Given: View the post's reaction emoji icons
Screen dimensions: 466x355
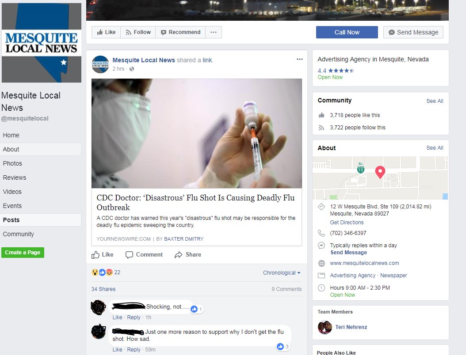Looking at the screenshot, I should coord(102,272).
